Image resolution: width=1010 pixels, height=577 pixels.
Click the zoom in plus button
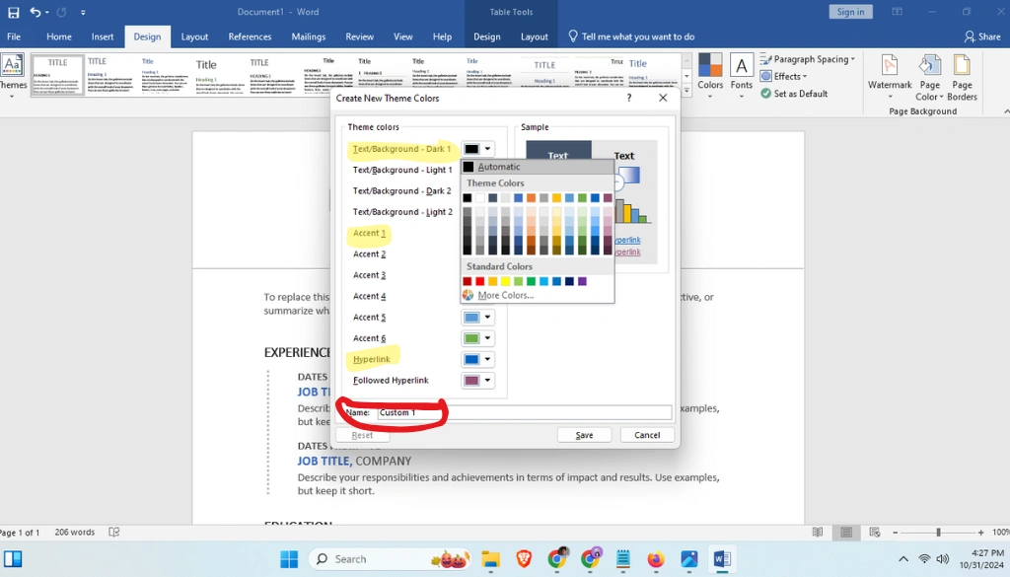[980, 532]
